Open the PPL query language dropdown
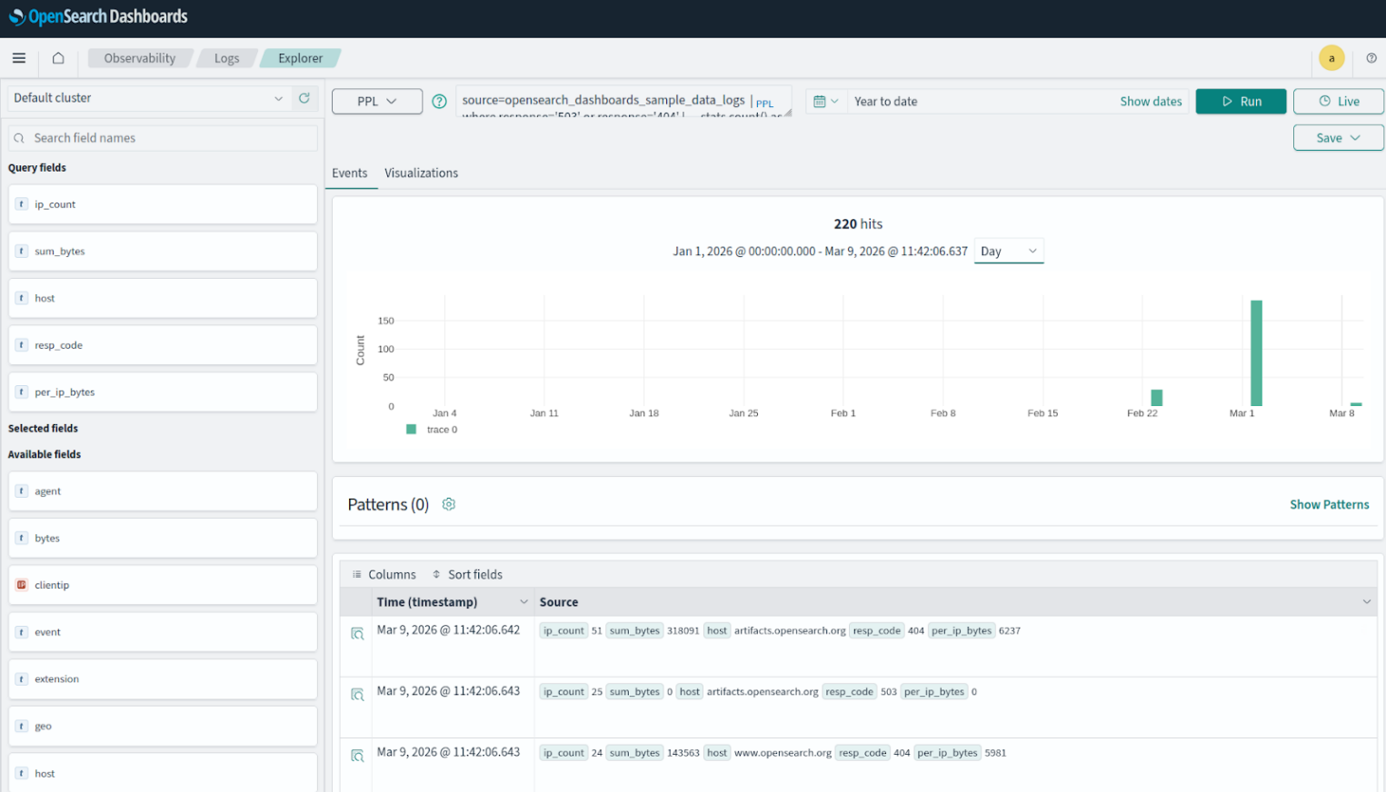The height and width of the screenshot is (792, 1386). (376, 102)
